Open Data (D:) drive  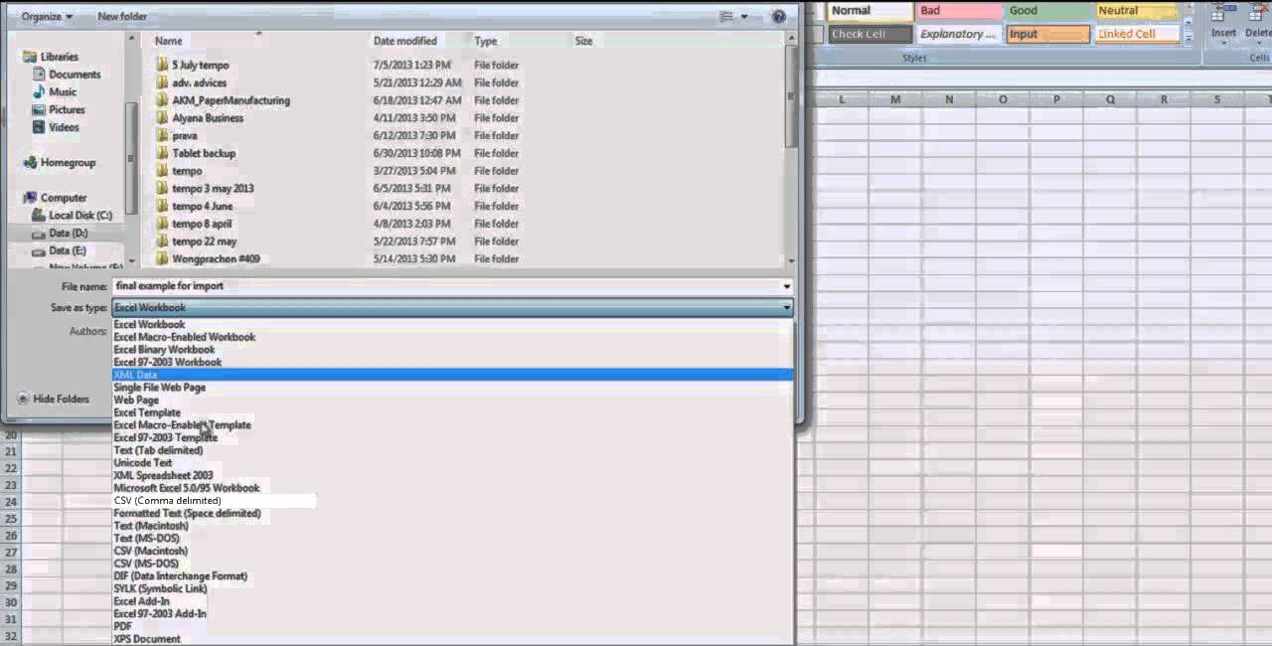68,233
